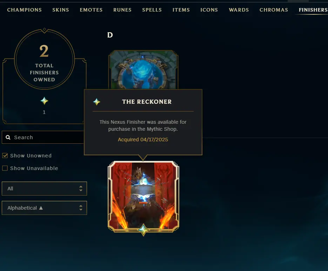Select the default blue nexus finisher thumbnail
The width and height of the screenshot is (328, 271).
143,70
